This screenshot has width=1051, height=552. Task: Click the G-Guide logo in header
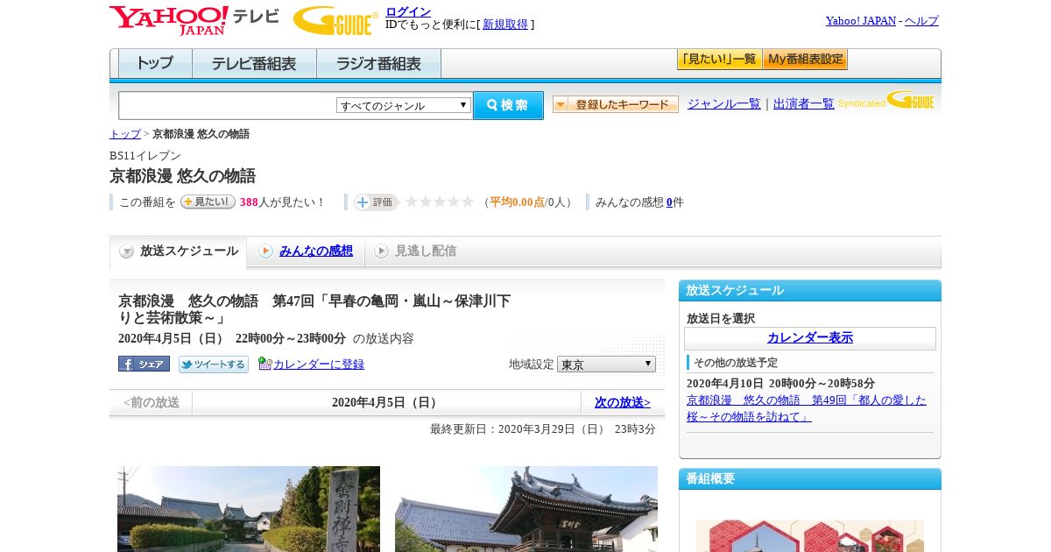pyautogui.click(x=335, y=20)
